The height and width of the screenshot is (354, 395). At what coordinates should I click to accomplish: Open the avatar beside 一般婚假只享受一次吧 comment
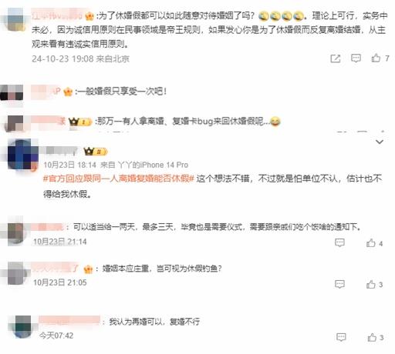pos(12,93)
